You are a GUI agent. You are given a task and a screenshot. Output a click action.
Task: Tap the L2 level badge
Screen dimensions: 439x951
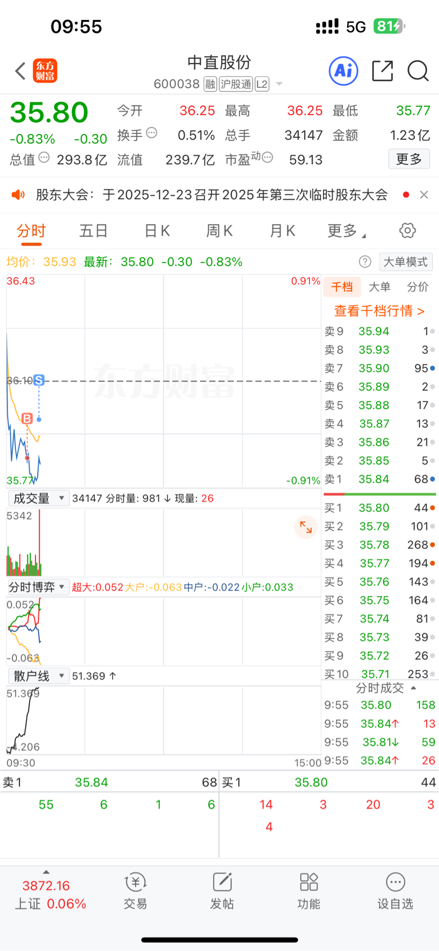click(262, 84)
